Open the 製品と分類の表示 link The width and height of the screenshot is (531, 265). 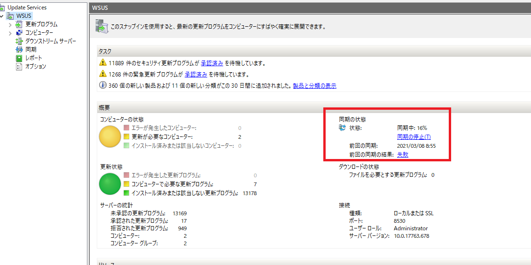[314, 86]
